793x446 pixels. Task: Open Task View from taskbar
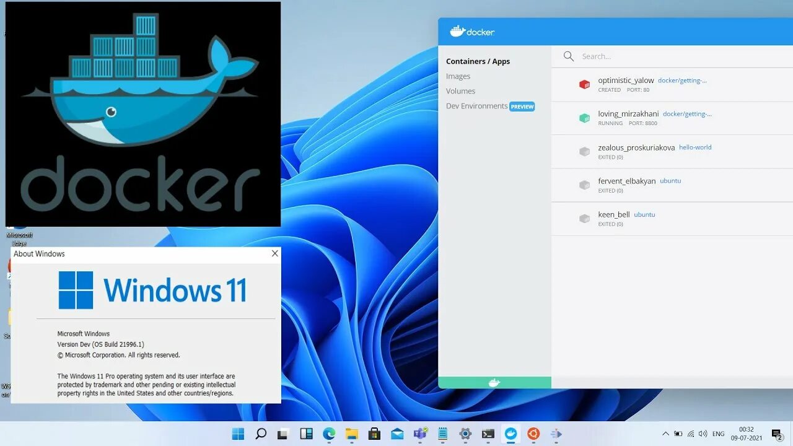click(283, 434)
